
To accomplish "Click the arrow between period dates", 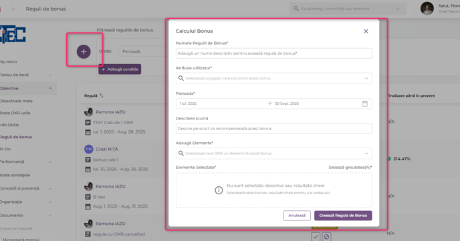I will pos(269,103).
